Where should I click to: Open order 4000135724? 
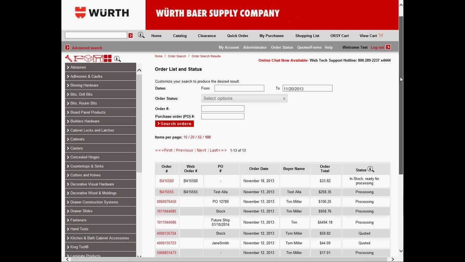pos(166,233)
